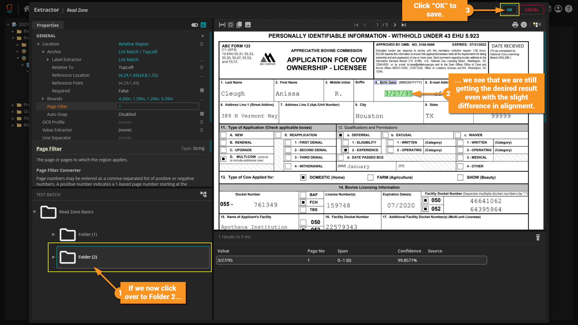Viewport: 578px width, 325px height.
Task: Toggle the Auto Snap checkbox
Action: click(202, 114)
